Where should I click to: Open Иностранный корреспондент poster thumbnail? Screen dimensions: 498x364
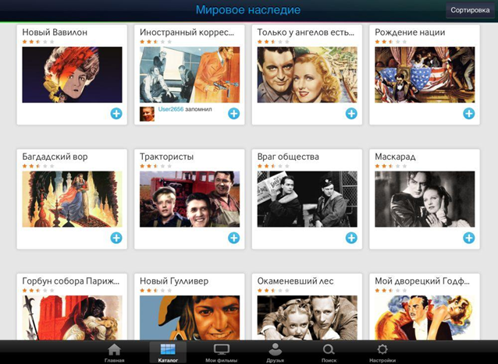190,75
